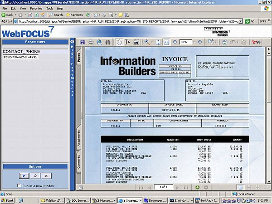Click the Links toolbar label
Viewport: 272px width, 204px height.
pyautogui.click(x=263, y=21)
